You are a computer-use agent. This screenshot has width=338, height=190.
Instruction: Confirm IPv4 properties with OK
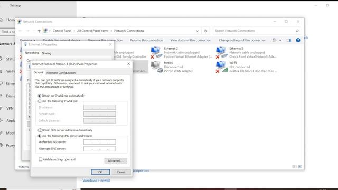pyautogui.click(x=100, y=172)
